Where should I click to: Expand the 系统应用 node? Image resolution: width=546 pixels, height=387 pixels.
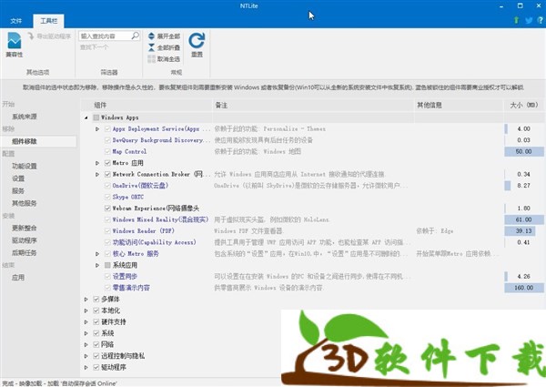point(97,265)
